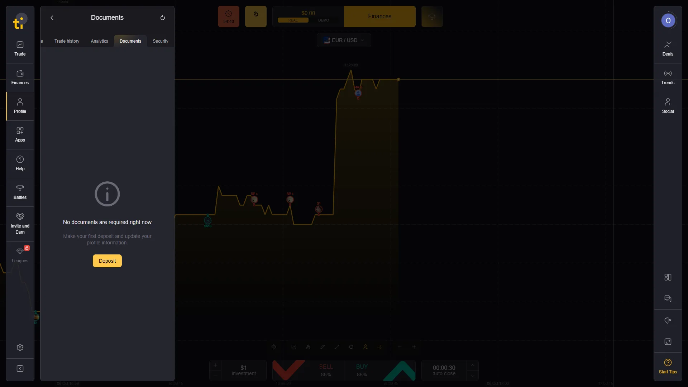The height and width of the screenshot is (387, 688).
Task: Switch to the Security tab
Action: tap(161, 41)
